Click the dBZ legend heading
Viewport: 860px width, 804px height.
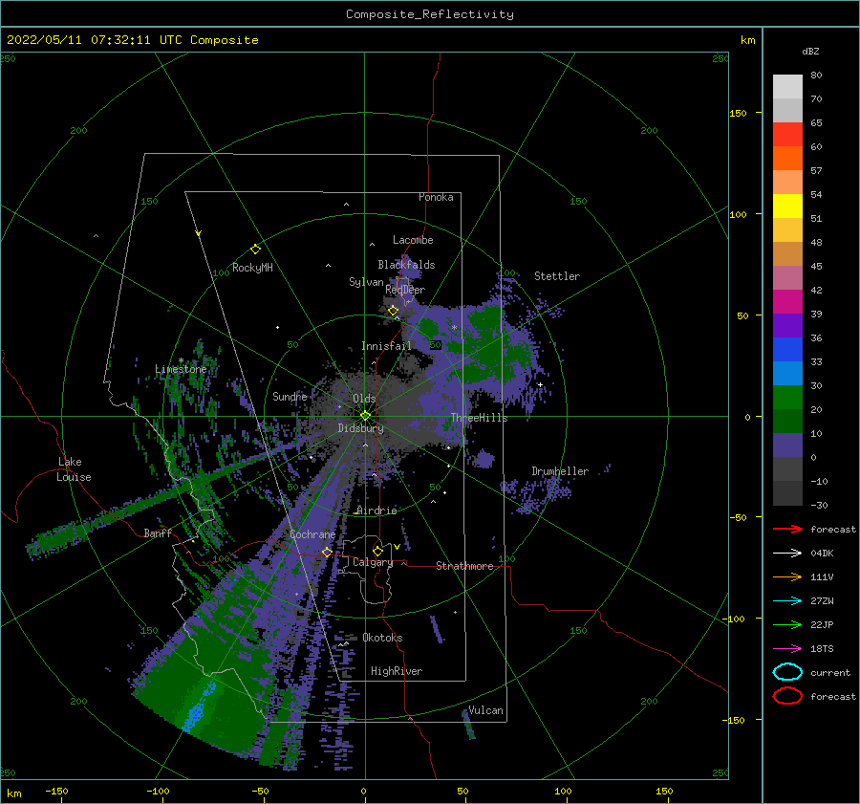(x=810, y=51)
